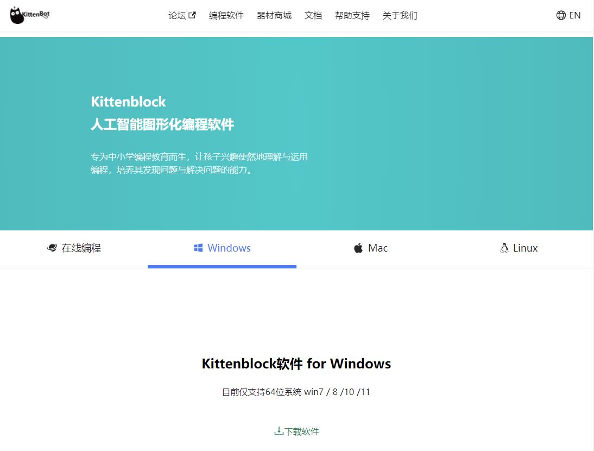Screen dimensions: 594x451
Task: Click the Apple logo icon
Action: click(358, 248)
